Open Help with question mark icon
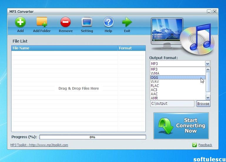Image resolution: width=226 pixels, height=162 pixels. [x=108, y=22]
